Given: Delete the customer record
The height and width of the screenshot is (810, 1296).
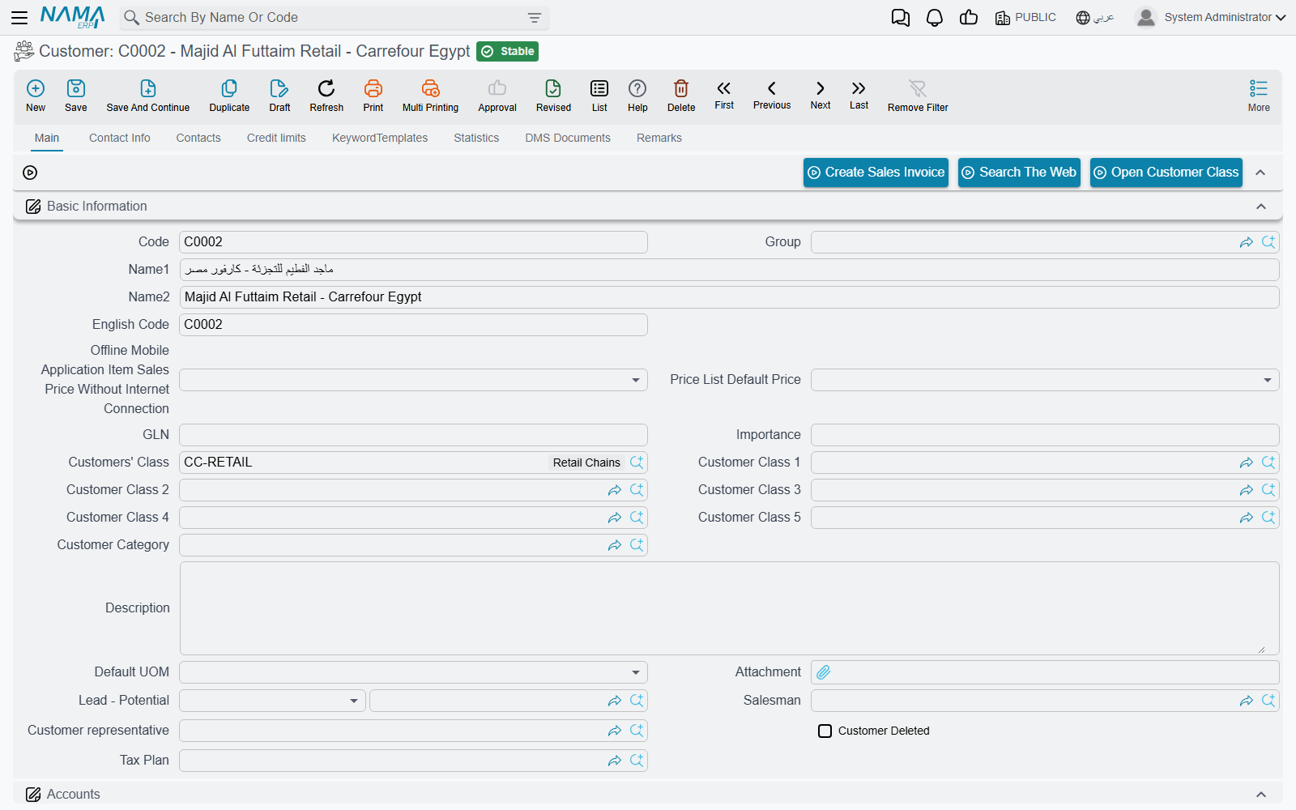Looking at the screenshot, I should [681, 96].
